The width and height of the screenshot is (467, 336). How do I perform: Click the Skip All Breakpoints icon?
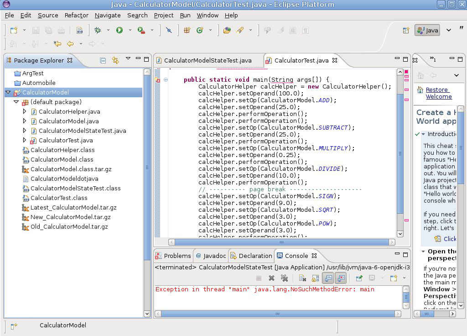[x=169, y=30]
